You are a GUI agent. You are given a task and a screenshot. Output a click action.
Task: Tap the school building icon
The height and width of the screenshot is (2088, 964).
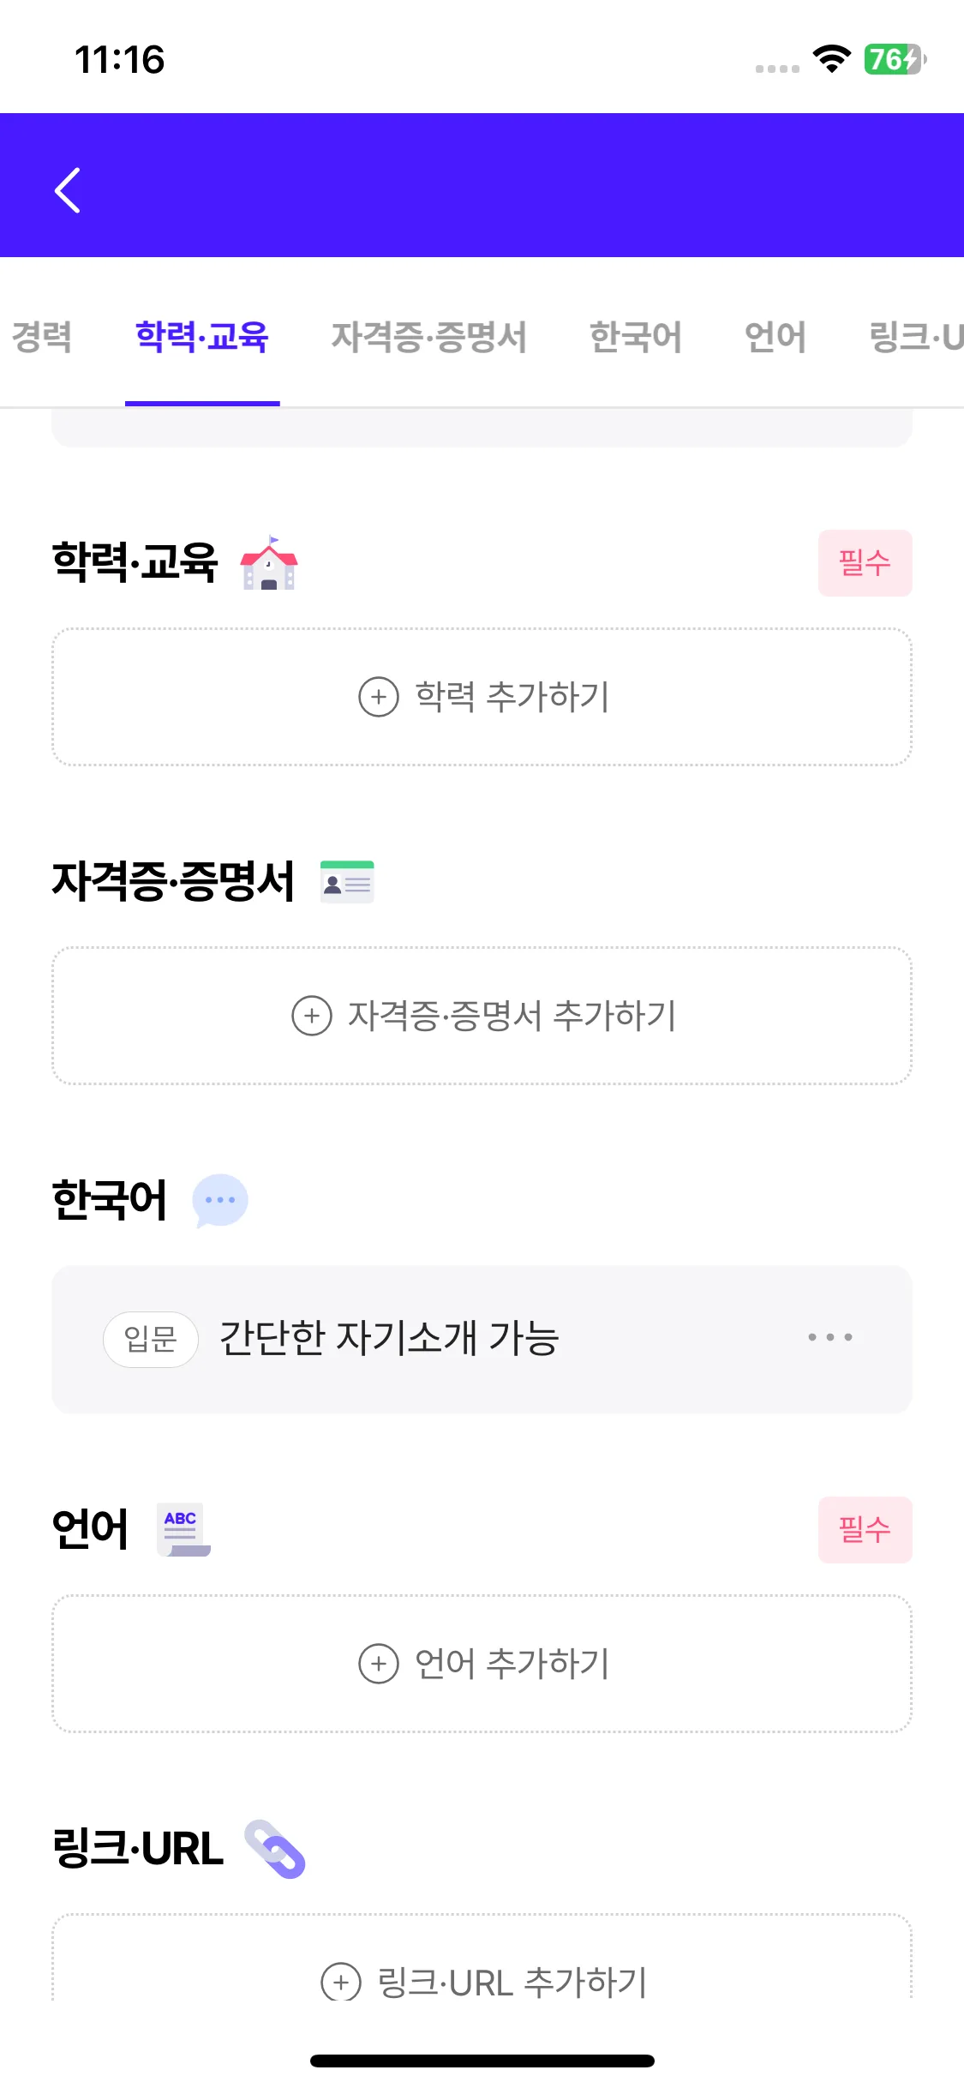pyautogui.click(x=269, y=563)
